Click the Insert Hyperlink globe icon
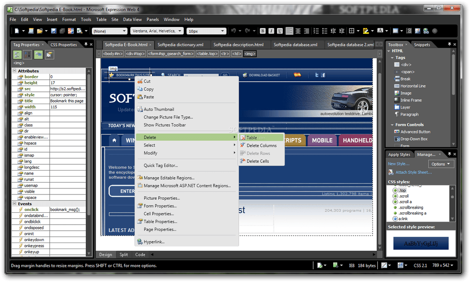470x282 pixels. pos(426,31)
